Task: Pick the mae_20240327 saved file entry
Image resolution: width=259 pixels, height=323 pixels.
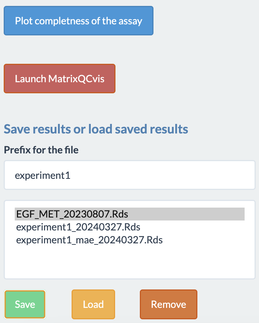Action: (x=129, y=240)
